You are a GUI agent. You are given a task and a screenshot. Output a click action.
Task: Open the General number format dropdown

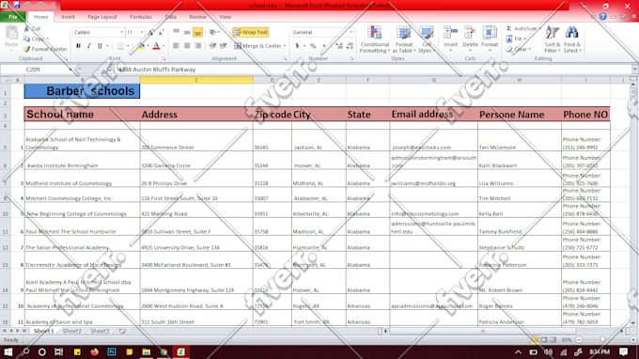[x=351, y=32]
